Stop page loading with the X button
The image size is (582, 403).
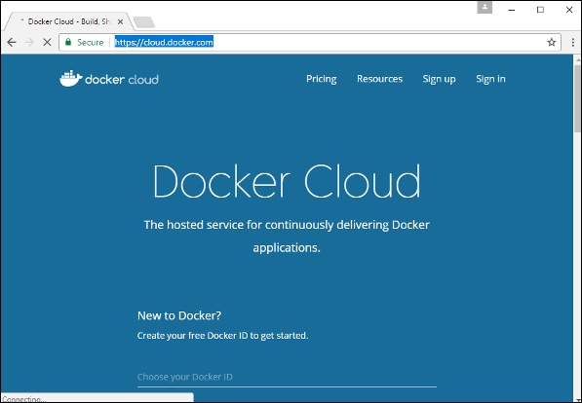[x=47, y=42]
